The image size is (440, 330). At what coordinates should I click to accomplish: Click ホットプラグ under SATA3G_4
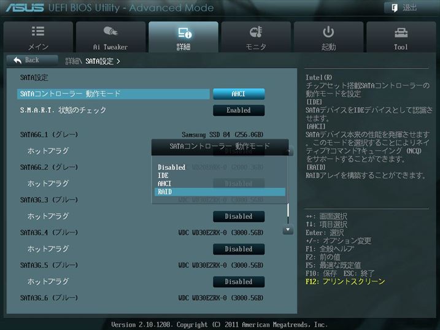point(48,249)
